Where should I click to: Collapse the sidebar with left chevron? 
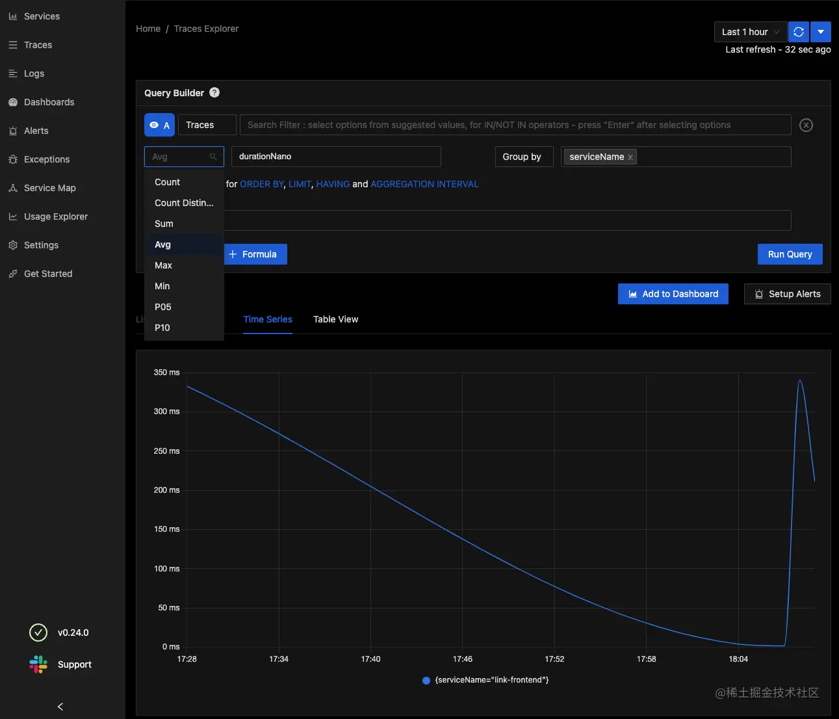tap(60, 707)
